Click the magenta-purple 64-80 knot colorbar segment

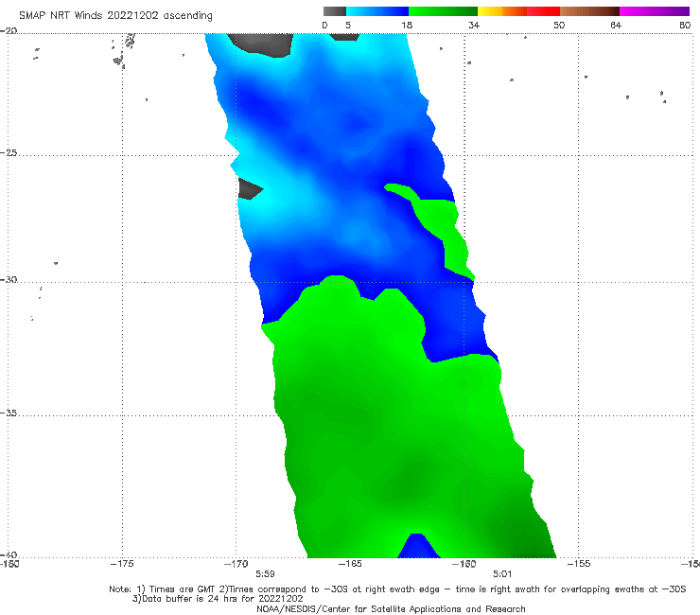[x=655, y=11]
